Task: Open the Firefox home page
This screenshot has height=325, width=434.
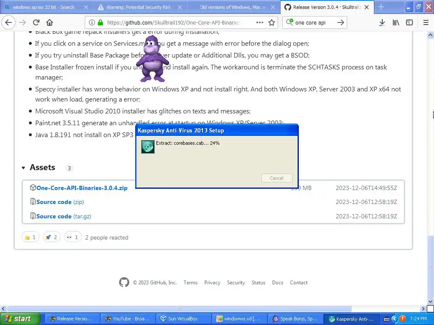Action: click(50, 22)
